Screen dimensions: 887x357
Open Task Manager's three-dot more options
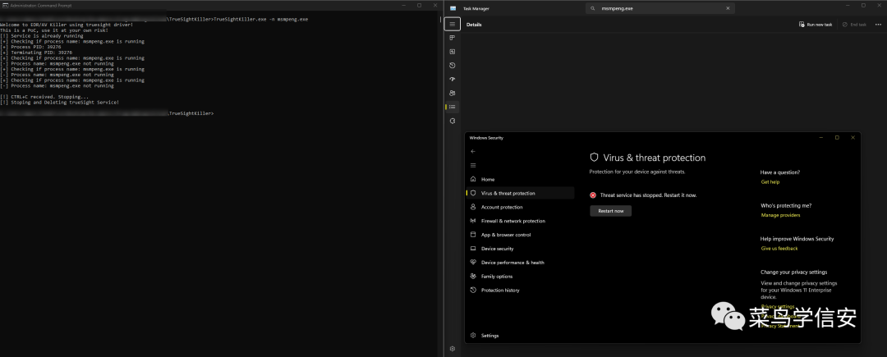[878, 25]
